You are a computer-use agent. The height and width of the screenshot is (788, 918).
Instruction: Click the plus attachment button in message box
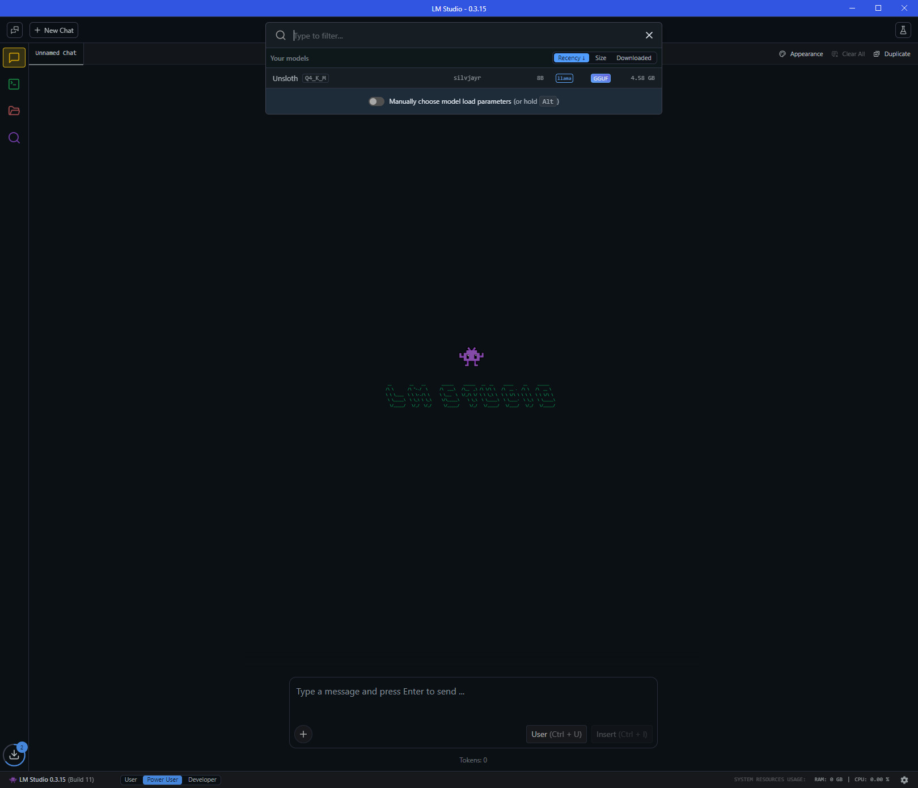303,734
